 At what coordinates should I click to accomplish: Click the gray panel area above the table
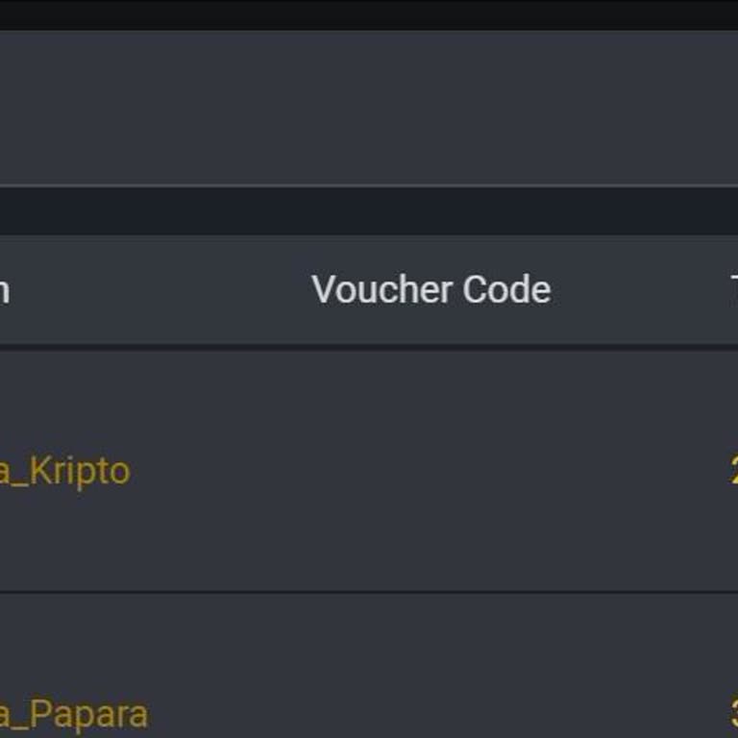coord(369,106)
